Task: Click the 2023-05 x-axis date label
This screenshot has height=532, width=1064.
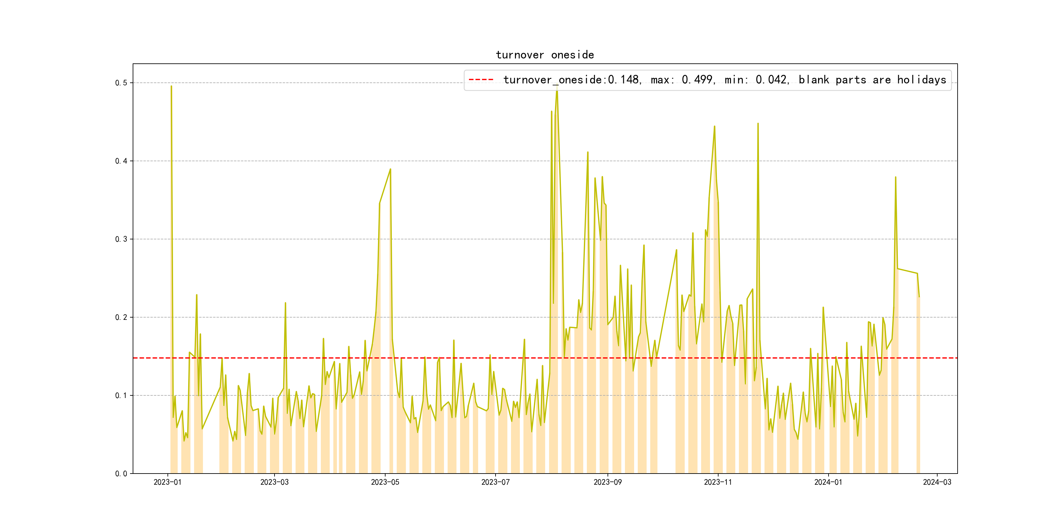Action: click(x=385, y=482)
